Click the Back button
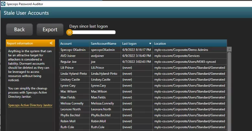The width and height of the screenshot is (252, 131). pos(19,29)
